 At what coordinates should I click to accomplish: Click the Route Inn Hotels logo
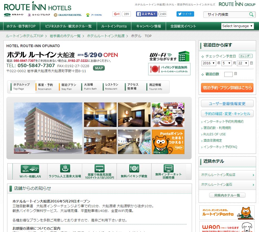tap(38, 7)
